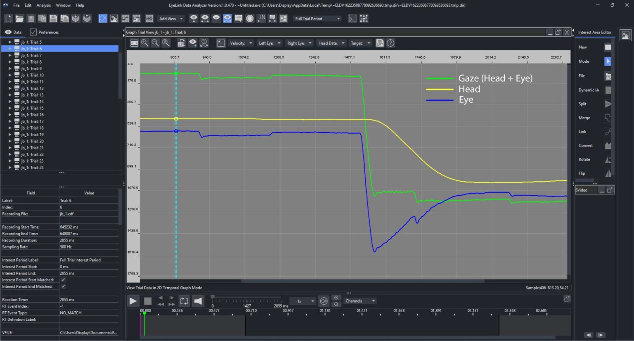
Task: Toggle the loop playback button
Action: click(x=184, y=301)
